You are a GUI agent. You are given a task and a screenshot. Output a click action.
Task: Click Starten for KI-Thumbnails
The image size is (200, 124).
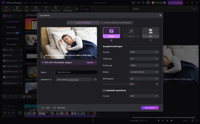91,63
